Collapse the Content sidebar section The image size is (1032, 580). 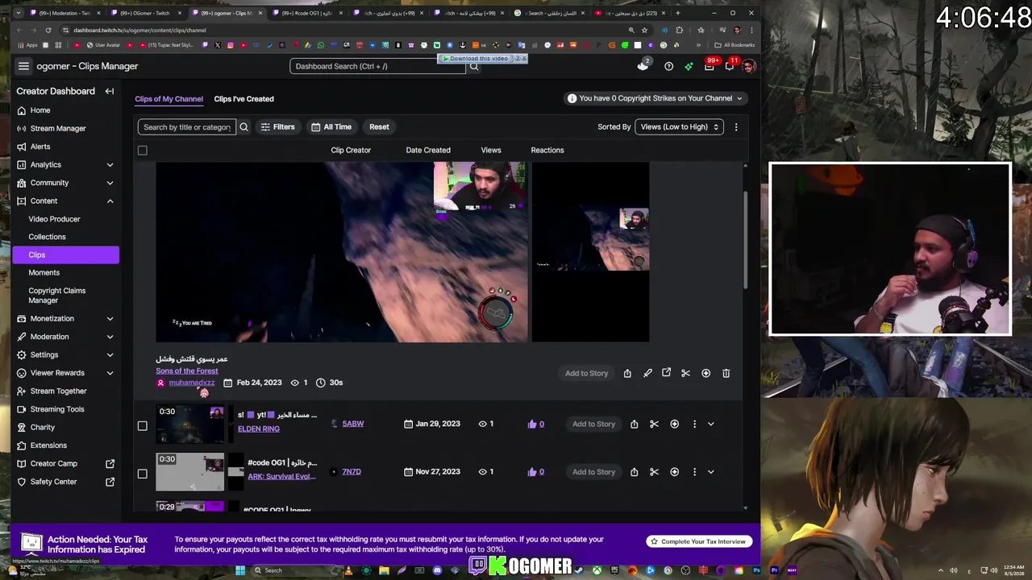pos(110,201)
